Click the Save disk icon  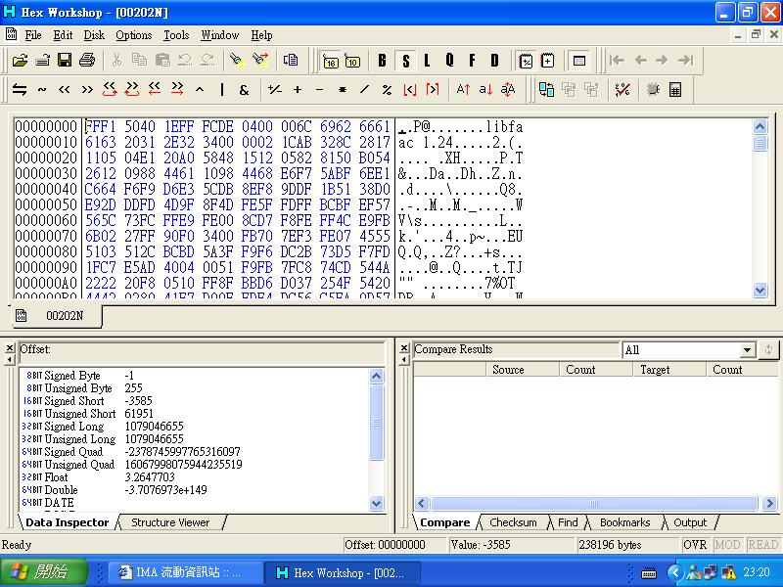click(65, 61)
